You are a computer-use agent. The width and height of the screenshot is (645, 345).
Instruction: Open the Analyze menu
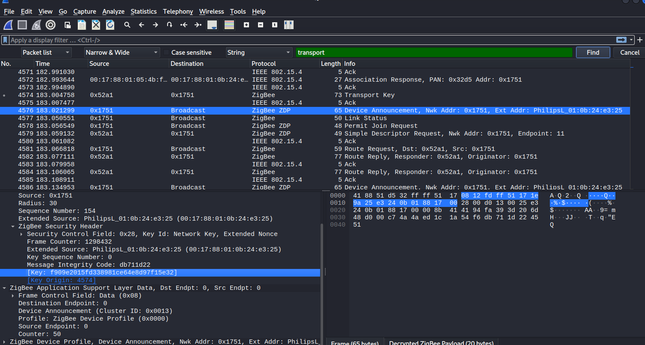coord(113,12)
